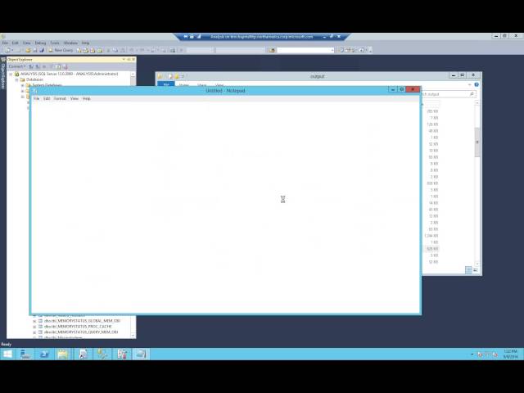This screenshot has height=393, width=524.
Task: Open SSMS File menu
Action: pos(5,43)
